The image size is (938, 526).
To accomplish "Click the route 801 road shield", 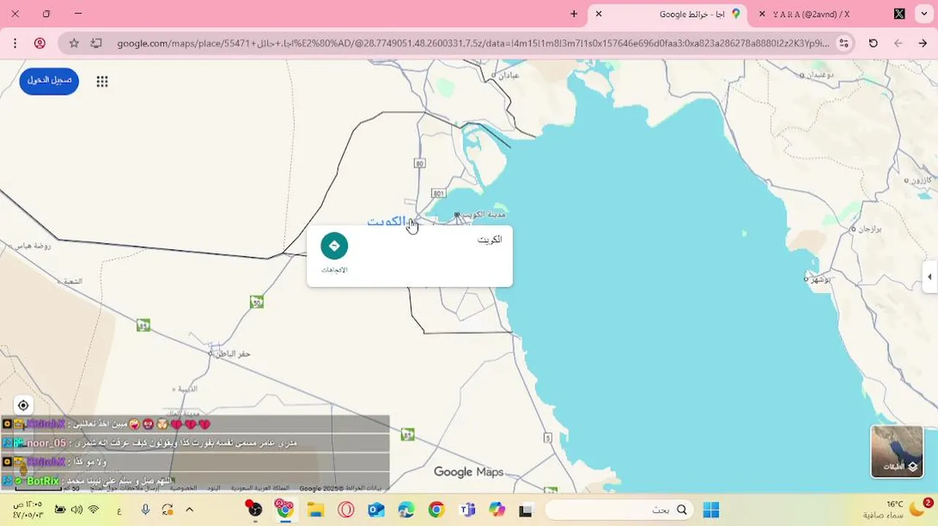I will click(x=438, y=193).
